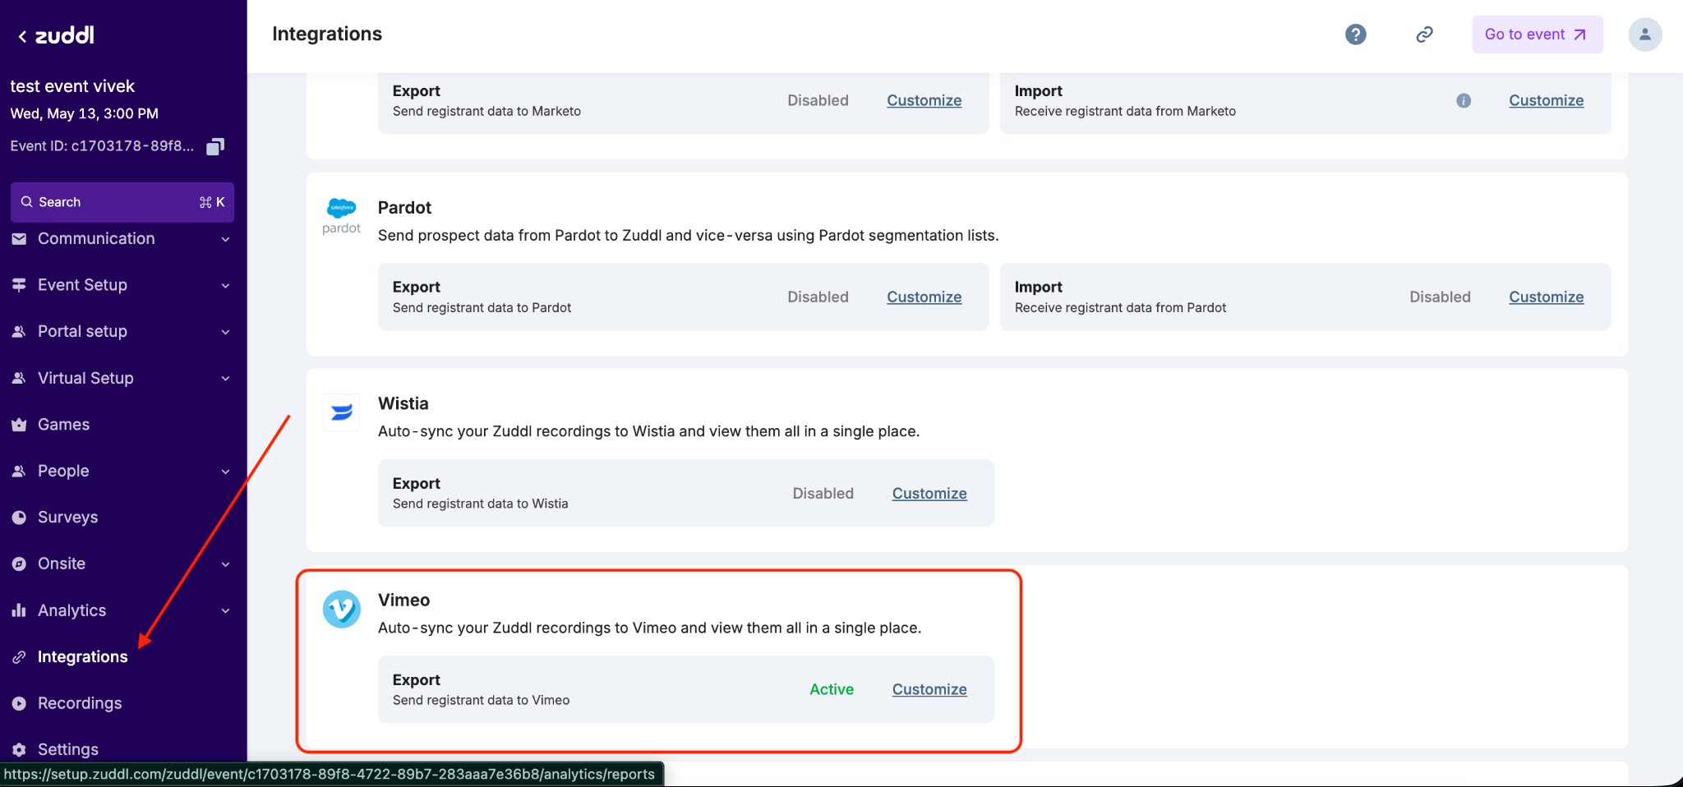
Task: Click the Pardot Salesforce logo
Action: (x=341, y=216)
